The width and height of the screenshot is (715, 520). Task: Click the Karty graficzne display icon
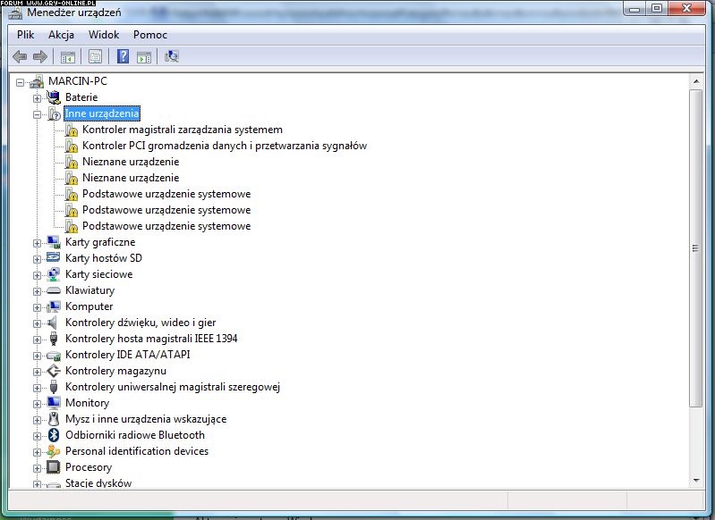pyautogui.click(x=54, y=242)
